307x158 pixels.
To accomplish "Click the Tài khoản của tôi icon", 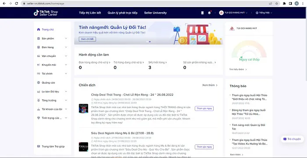I will click(x=39, y=109).
